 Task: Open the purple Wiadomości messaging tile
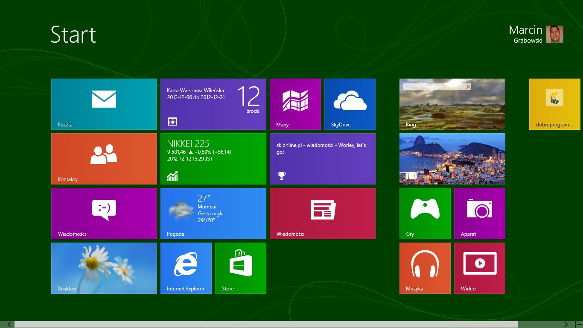pos(104,214)
